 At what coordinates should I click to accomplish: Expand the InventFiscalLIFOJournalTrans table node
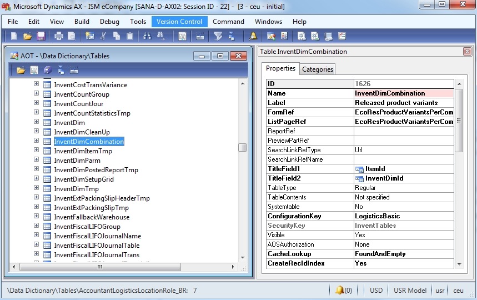36,253
